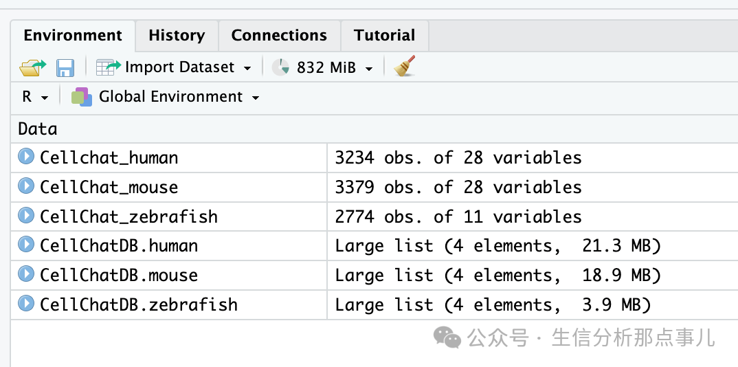The image size is (738, 367).
Task: Open the Global Environment dropdown menu
Action: tap(256, 98)
